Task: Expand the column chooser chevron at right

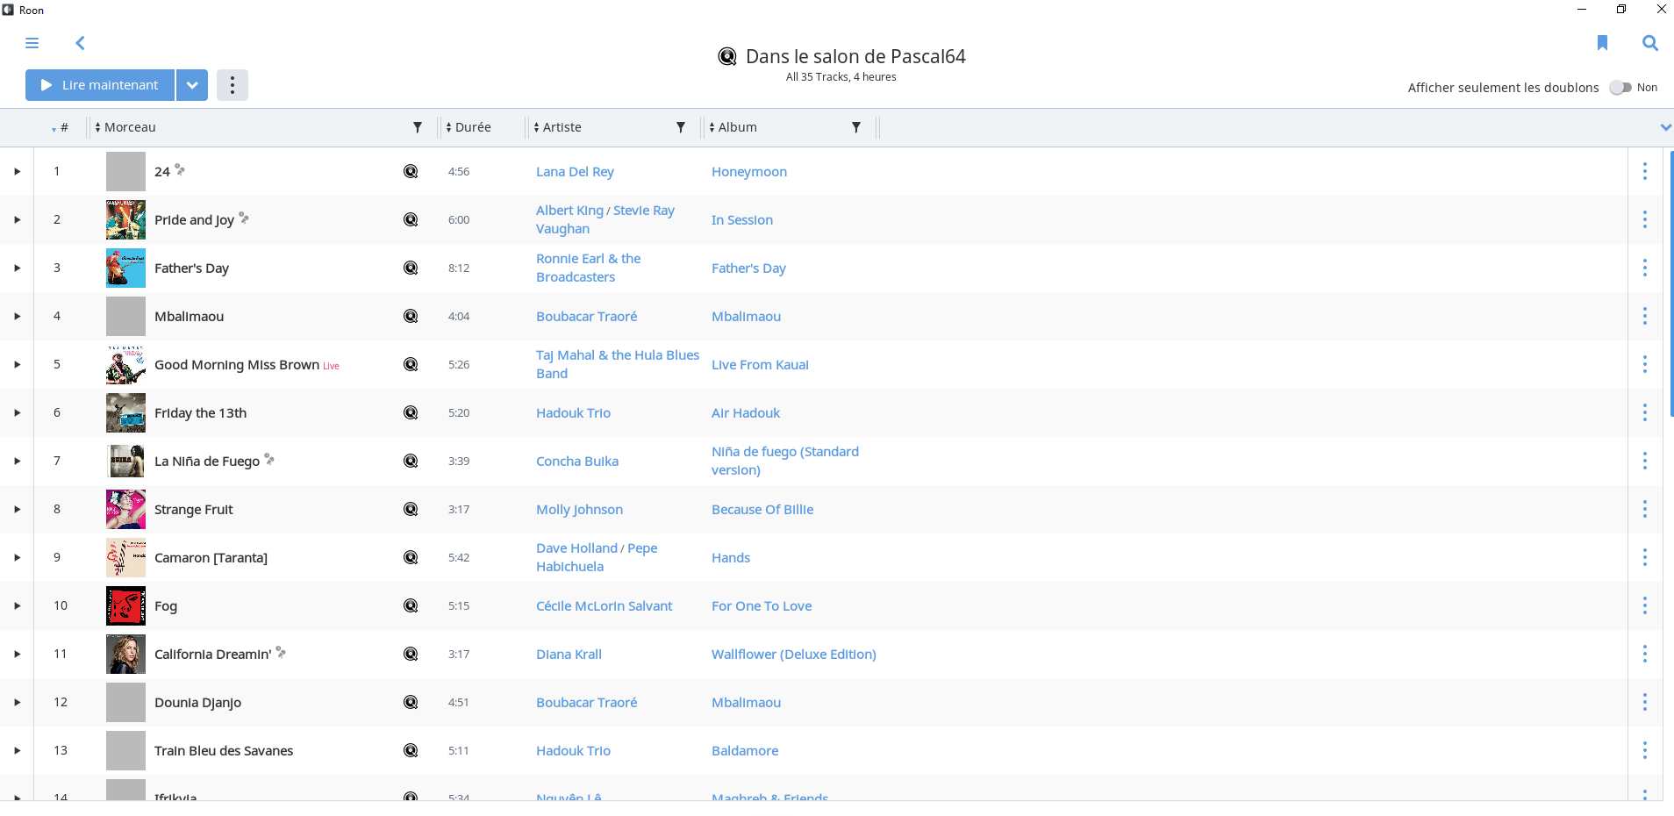Action: tap(1665, 127)
